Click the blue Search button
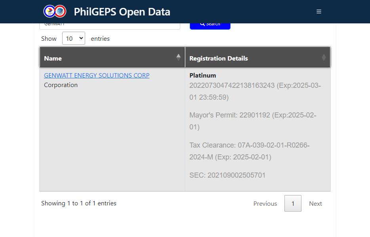370x237 pixels. [210, 25]
